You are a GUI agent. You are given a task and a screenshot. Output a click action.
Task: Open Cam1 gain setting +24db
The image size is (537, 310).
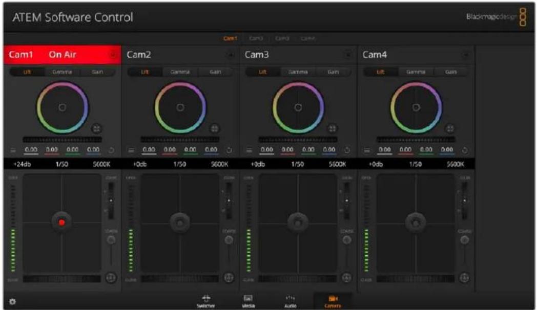[x=22, y=164]
